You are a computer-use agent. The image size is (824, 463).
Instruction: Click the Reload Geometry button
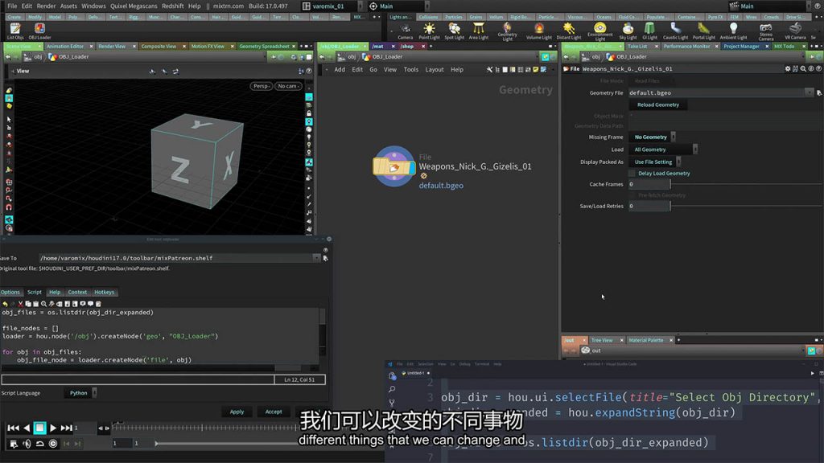pyautogui.click(x=657, y=104)
